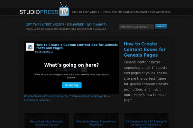Click the StudioPress TV logo
193x128 pixels.
coord(44,9)
